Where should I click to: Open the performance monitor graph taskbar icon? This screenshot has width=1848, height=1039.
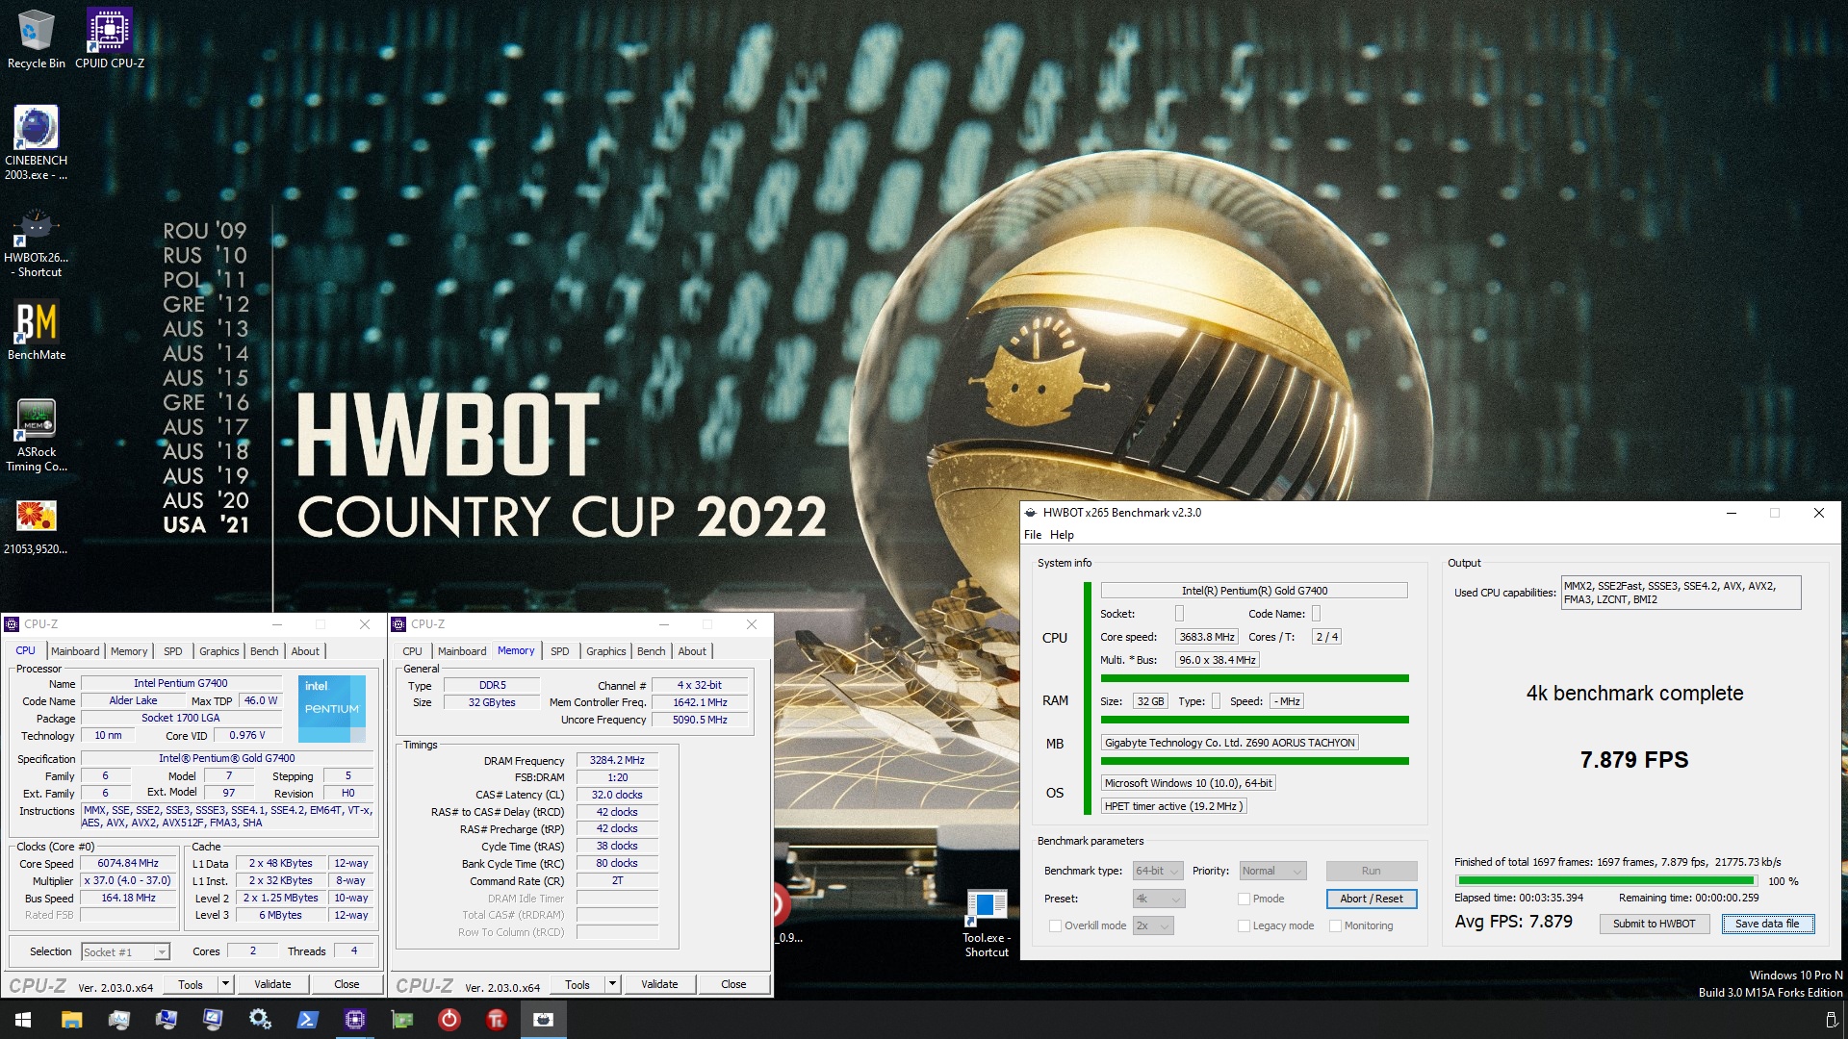click(118, 1020)
